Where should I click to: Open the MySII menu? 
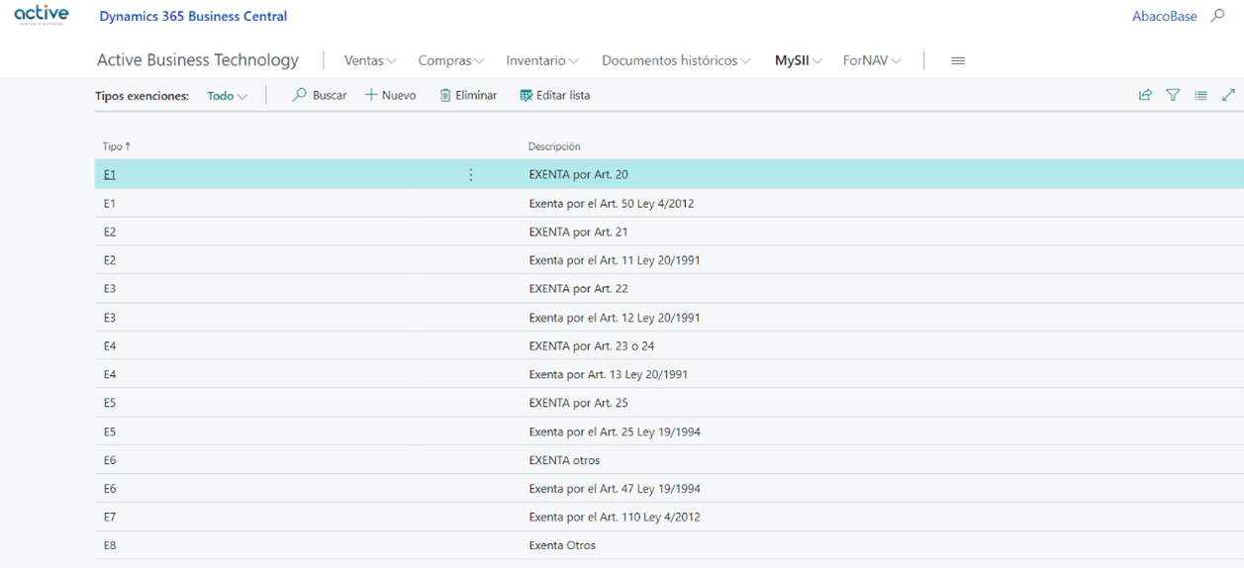pos(799,60)
